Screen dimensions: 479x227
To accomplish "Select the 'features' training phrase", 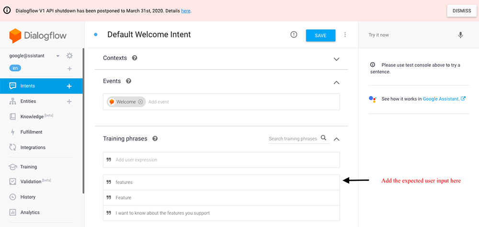I will [x=221, y=182].
